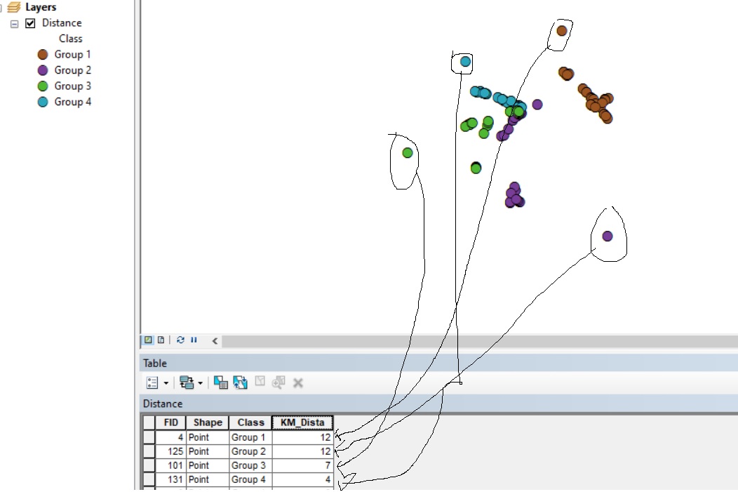This screenshot has height=492, width=738.
Task: Click the Switch Selection icon
Action: click(x=240, y=383)
